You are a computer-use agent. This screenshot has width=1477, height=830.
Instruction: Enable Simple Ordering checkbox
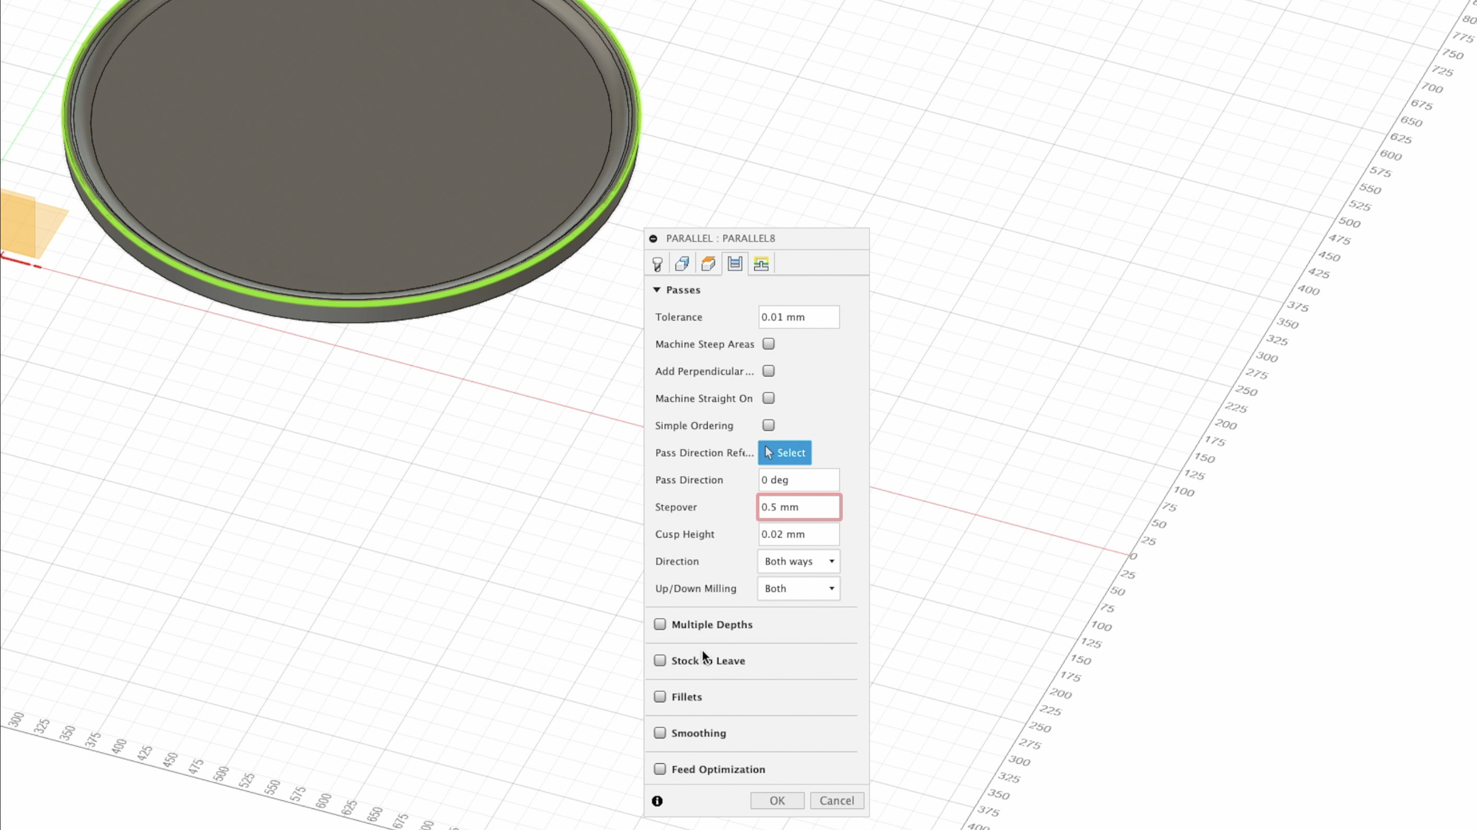768,425
